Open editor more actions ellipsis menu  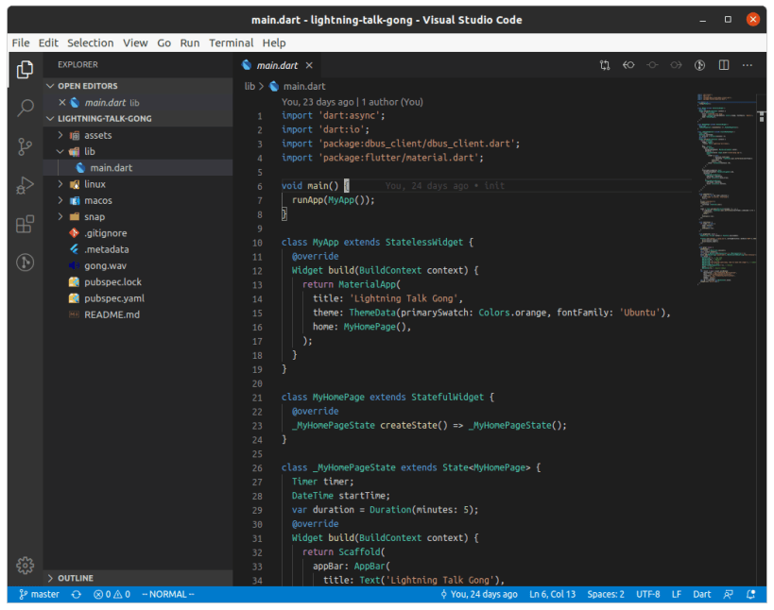pyautogui.click(x=748, y=65)
